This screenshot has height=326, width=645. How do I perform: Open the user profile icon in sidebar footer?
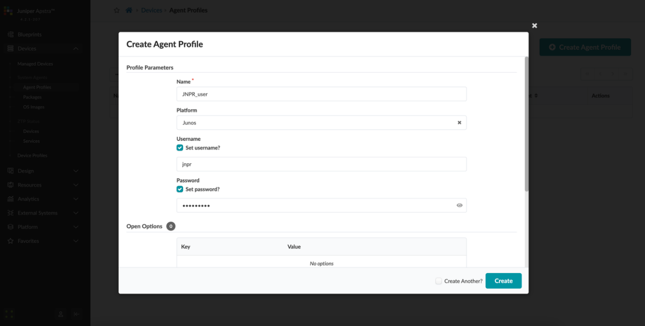[61, 314]
